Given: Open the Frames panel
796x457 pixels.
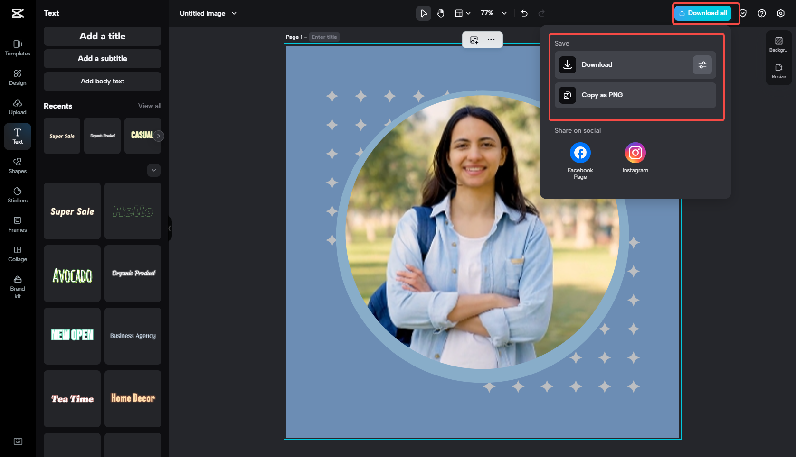Looking at the screenshot, I should click(x=18, y=224).
